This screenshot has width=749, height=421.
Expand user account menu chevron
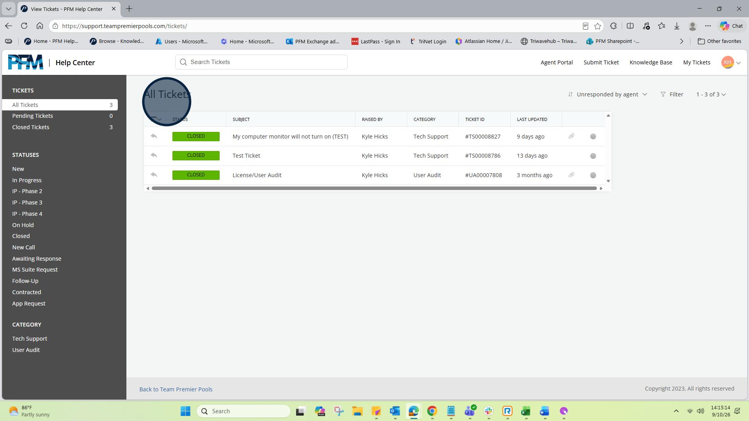(x=738, y=63)
